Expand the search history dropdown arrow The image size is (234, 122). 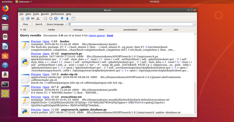tap(194, 24)
